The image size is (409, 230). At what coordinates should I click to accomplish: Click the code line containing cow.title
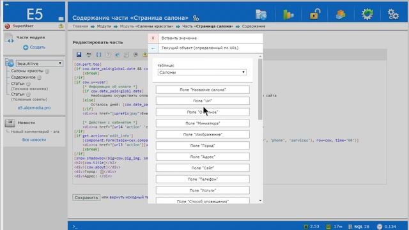(x=95, y=163)
